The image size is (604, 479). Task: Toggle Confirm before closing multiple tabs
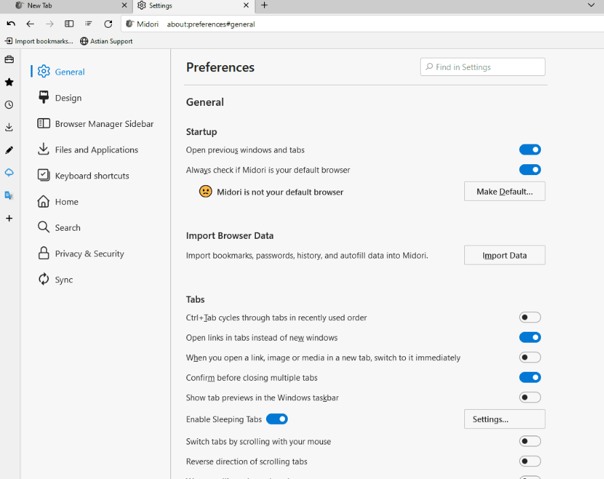click(530, 378)
